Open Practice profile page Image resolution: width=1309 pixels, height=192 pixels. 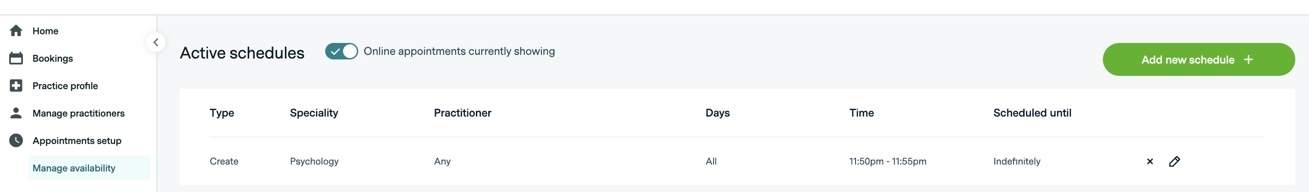coord(65,85)
